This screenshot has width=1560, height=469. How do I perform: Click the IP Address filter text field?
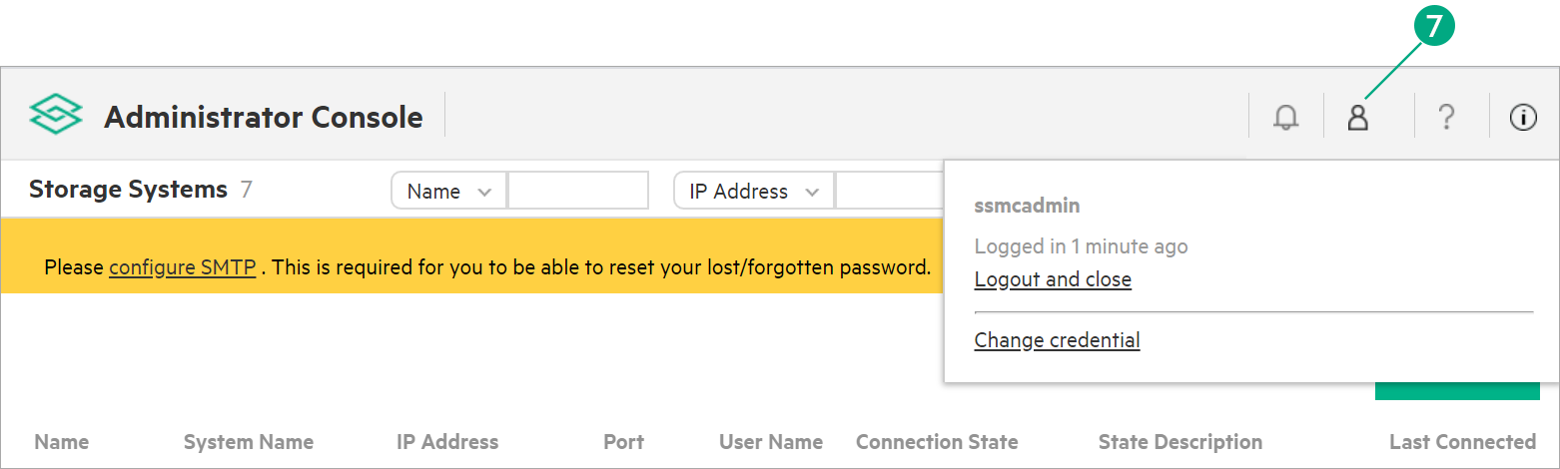(889, 192)
